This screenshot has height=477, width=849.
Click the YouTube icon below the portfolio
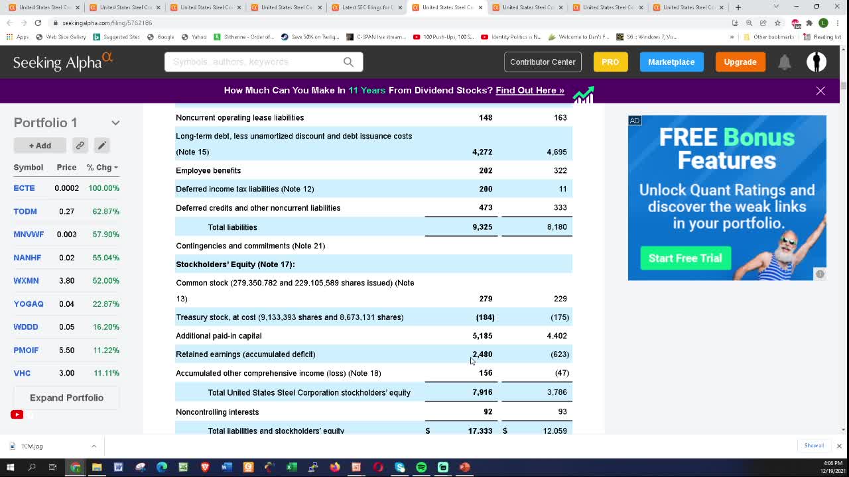(x=17, y=415)
